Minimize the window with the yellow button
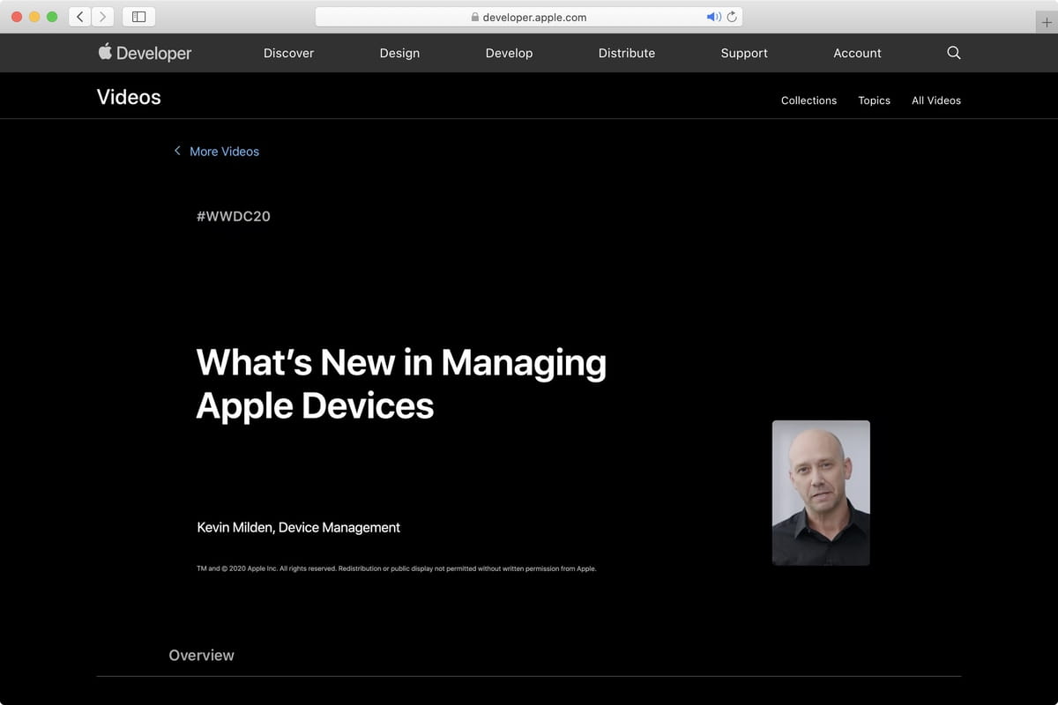The image size is (1058, 705). (x=34, y=17)
